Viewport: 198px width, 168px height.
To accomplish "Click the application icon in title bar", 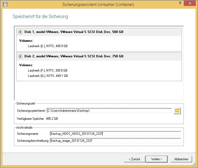I will click(x=5, y=4).
